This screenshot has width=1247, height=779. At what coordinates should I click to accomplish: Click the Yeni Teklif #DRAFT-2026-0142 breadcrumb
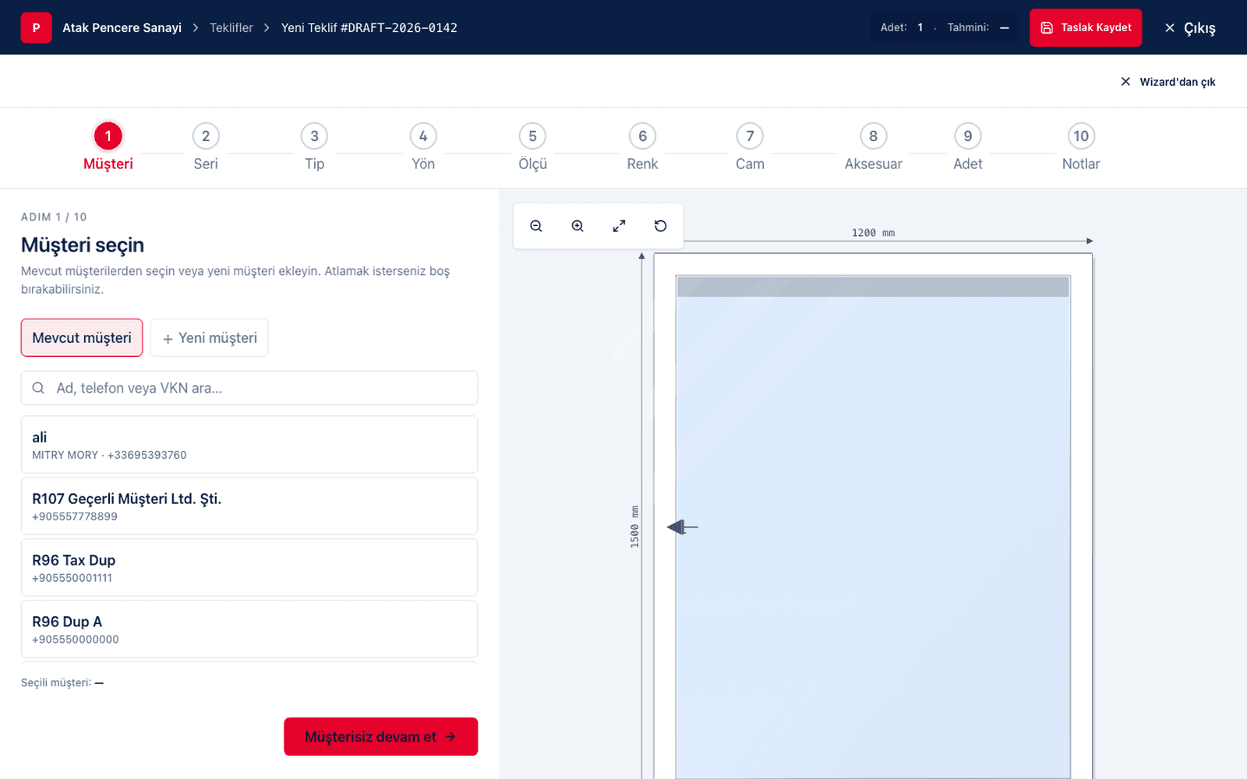coord(369,27)
